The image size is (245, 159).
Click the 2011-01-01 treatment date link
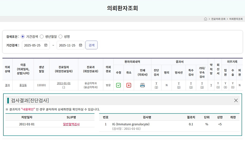point(64,83)
